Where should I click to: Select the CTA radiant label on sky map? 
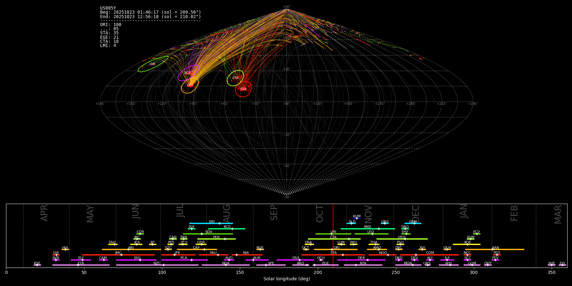[x=235, y=78]
